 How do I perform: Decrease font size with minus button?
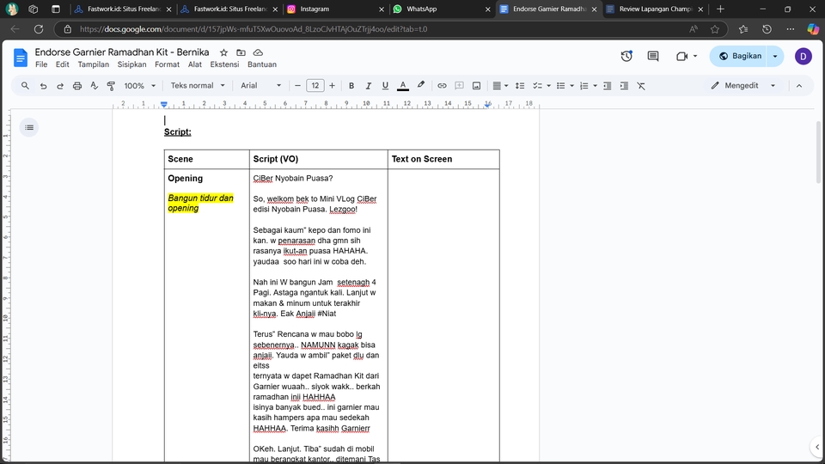(297, 86)
